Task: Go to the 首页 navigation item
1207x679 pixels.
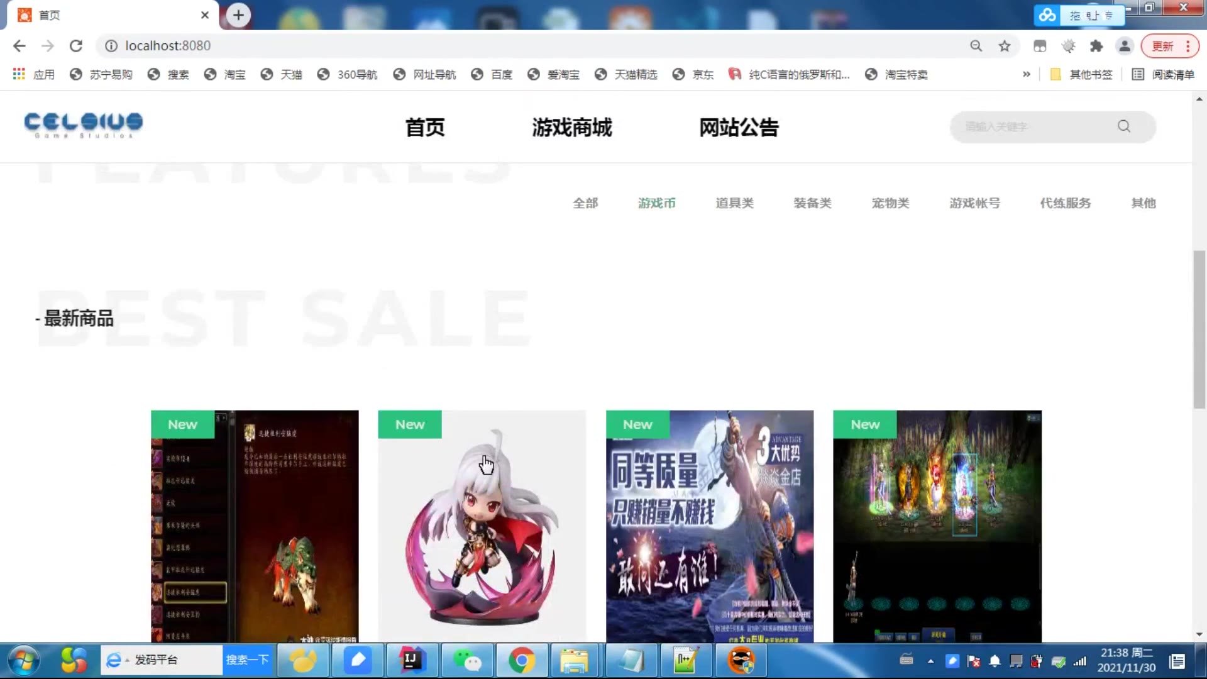Action: [425, 127]
